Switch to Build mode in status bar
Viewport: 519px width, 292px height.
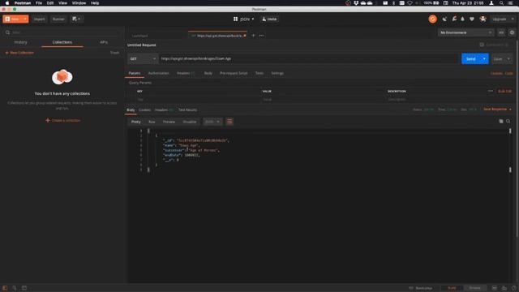(x=452, y=288)
